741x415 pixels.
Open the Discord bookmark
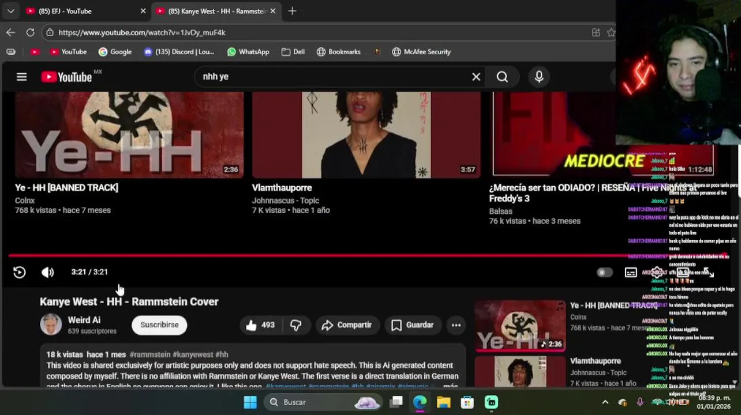click(179, 51)
